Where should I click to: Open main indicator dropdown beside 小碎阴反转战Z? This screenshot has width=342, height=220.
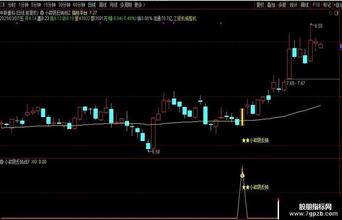42,13
